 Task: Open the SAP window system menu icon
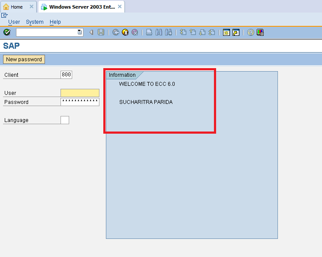coord(4,15)
